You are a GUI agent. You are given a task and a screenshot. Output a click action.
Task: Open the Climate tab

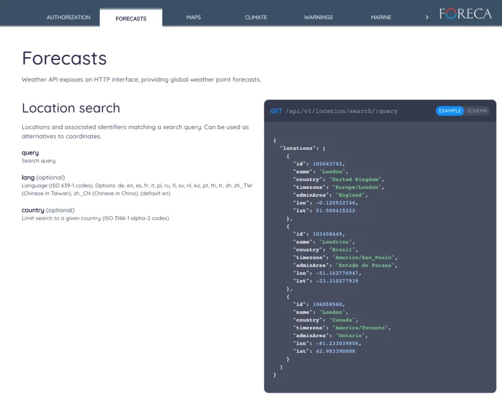[256, 17]
